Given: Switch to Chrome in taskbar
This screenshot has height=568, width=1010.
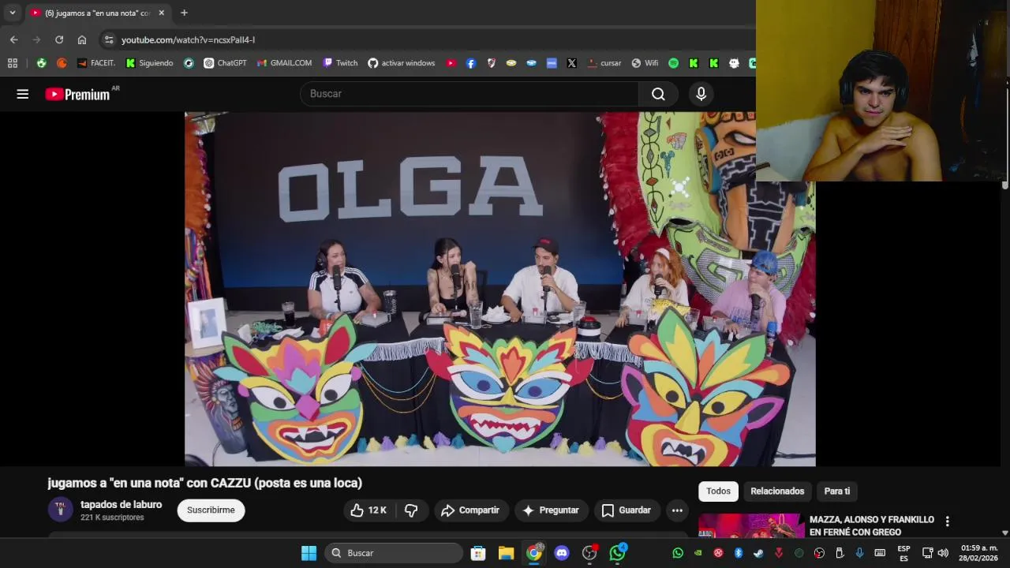Looking at the screenshot, I should pyautogui.click(x=534, y=553).
